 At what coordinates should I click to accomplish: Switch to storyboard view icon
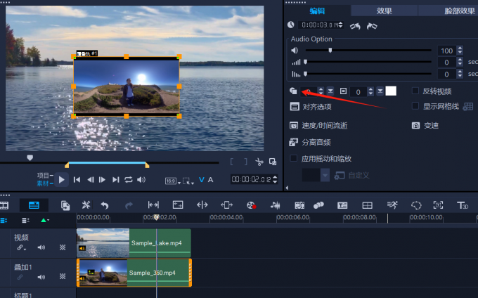click(x=4, y=205)
